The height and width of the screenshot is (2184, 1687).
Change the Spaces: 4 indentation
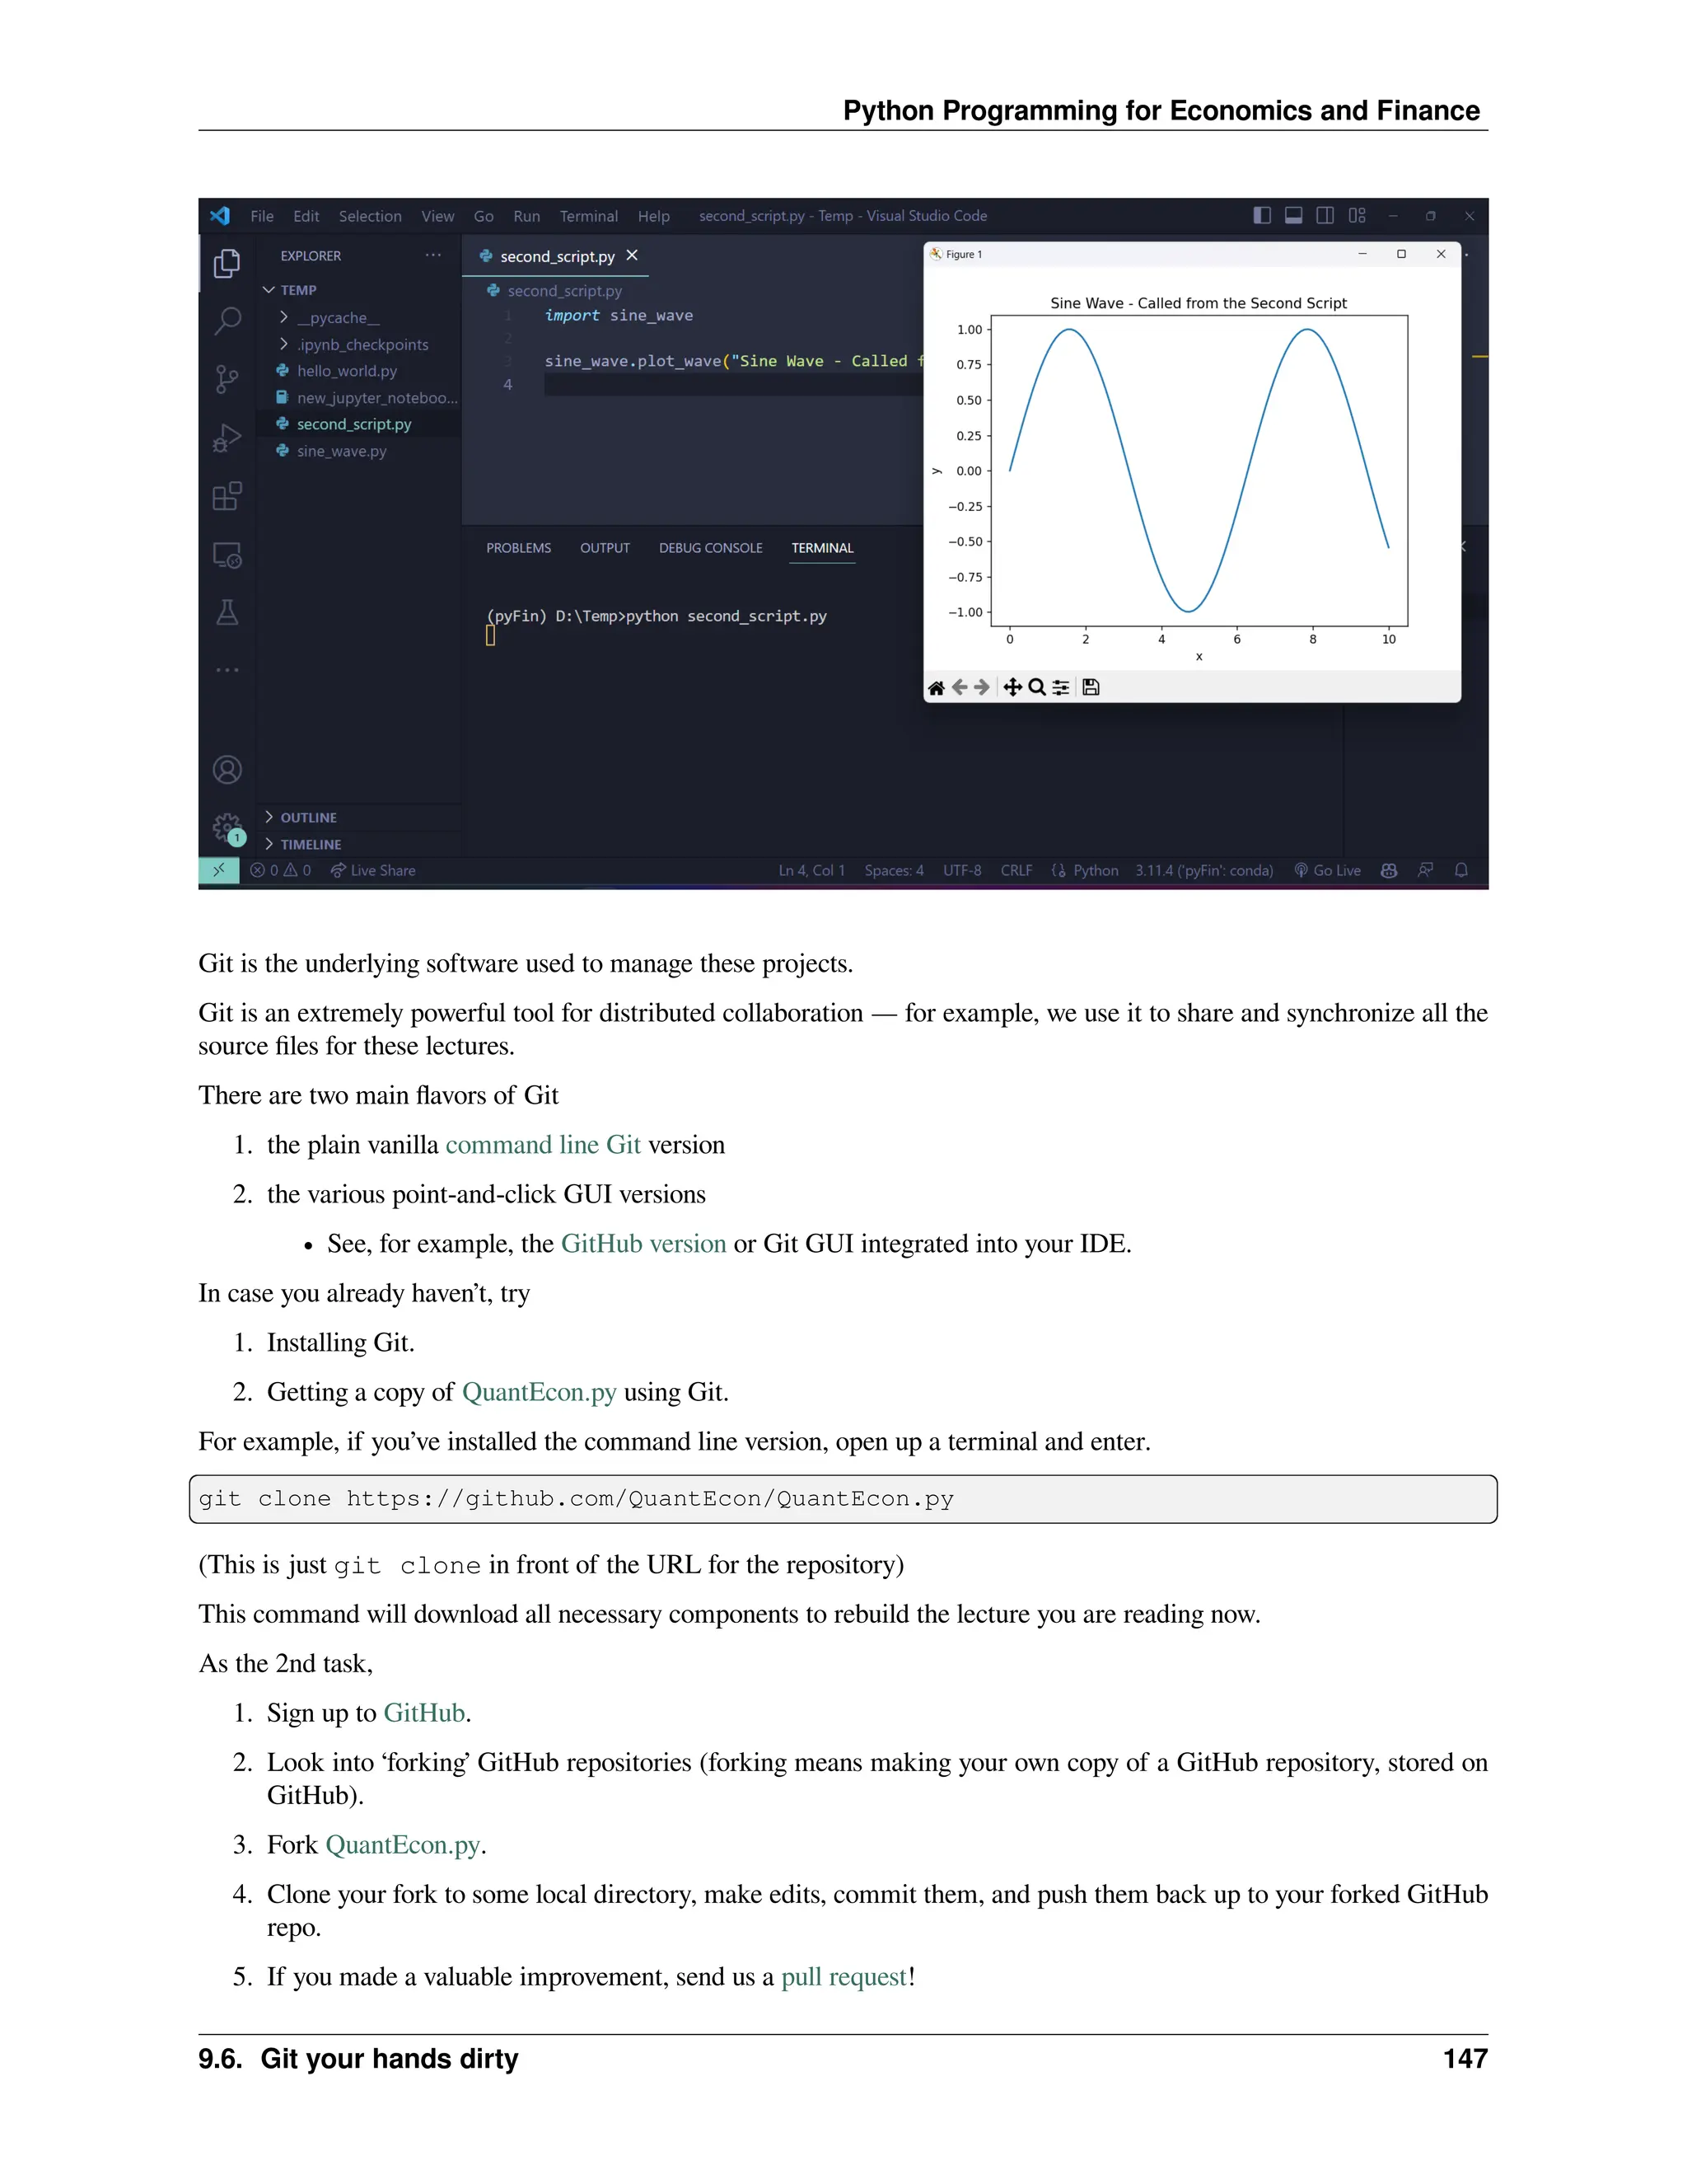[x=895, y=870]
